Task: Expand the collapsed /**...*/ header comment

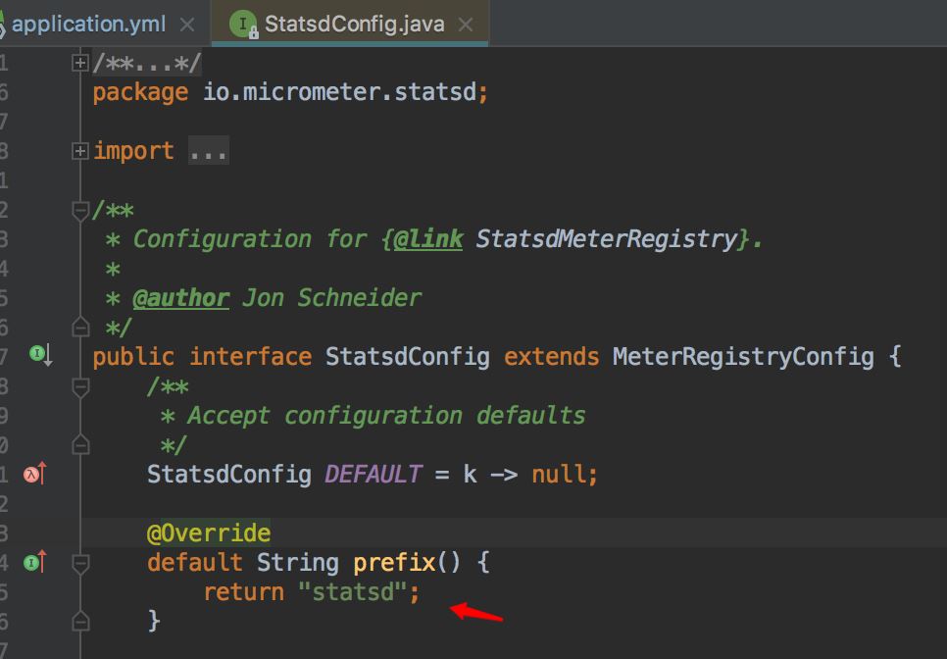Action: point(80,63)
